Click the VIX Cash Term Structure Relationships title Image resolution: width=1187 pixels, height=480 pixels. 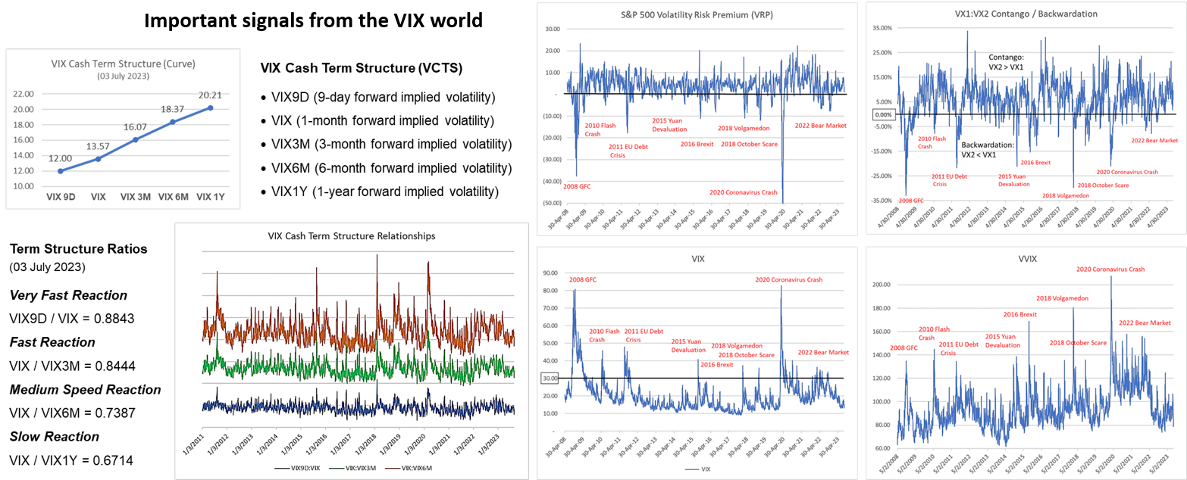pyautogui.click(x=352, y=235)
